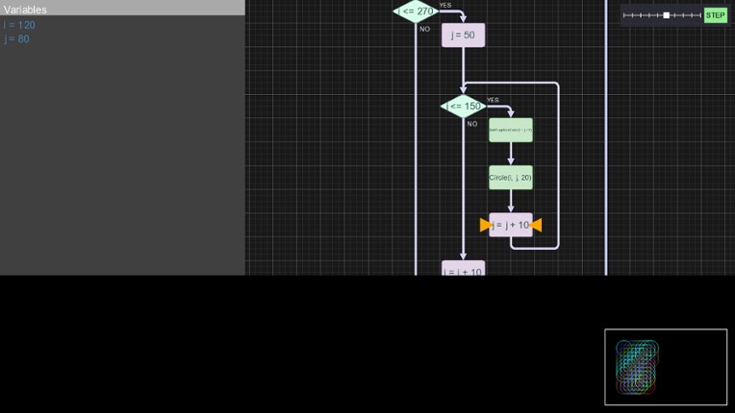Select the 'j = 50' assignment block
Viewport: 735px width, 413px height.
pos(463,36)
